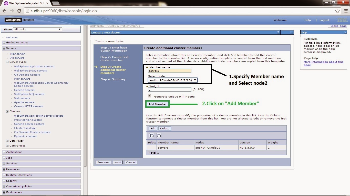Go to Step 2: Create first cluster member
Image resolution: width=350 pixels, height=196 pixels.
tap(114, 59)
